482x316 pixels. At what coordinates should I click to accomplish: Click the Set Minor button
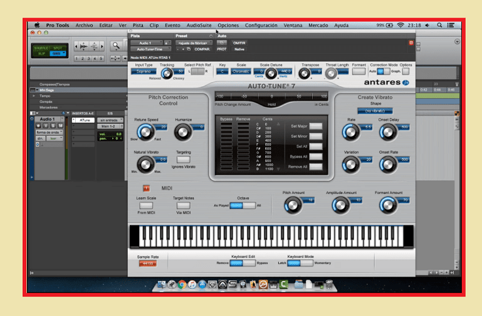316,136
